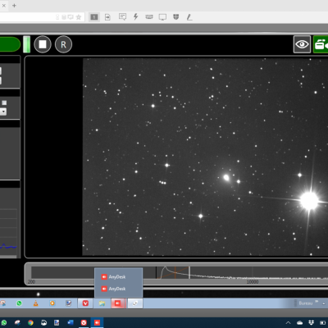Viewport: 328px width, 328px height.
Task: Click the round R button
Action: click(x=63, y=44)
